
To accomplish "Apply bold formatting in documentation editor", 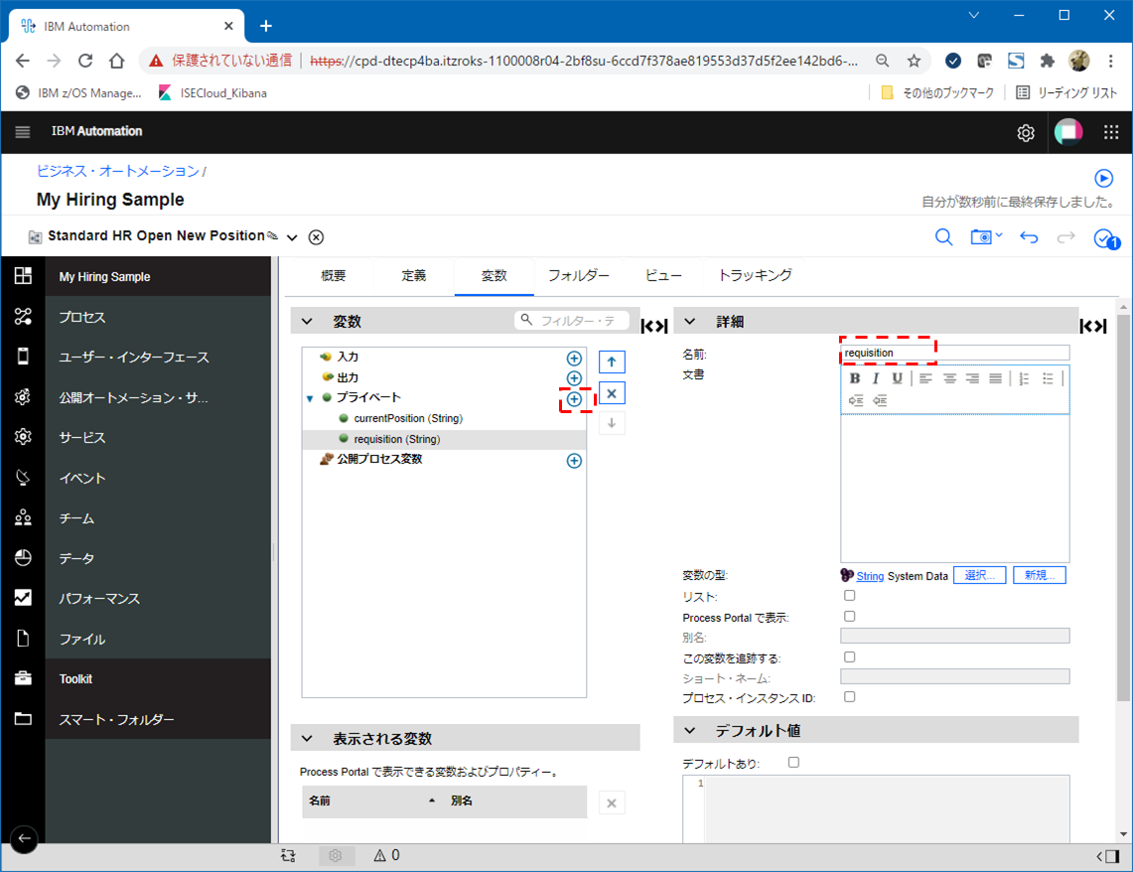I will point(854,377).
